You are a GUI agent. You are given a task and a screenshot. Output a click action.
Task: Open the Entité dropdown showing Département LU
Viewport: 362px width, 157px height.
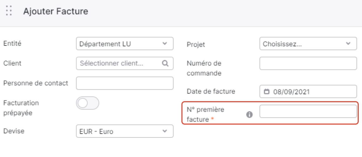pos(125,44)
